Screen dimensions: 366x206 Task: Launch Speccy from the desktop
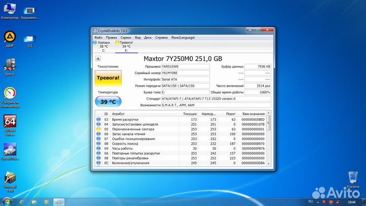[x=10, y=67]
